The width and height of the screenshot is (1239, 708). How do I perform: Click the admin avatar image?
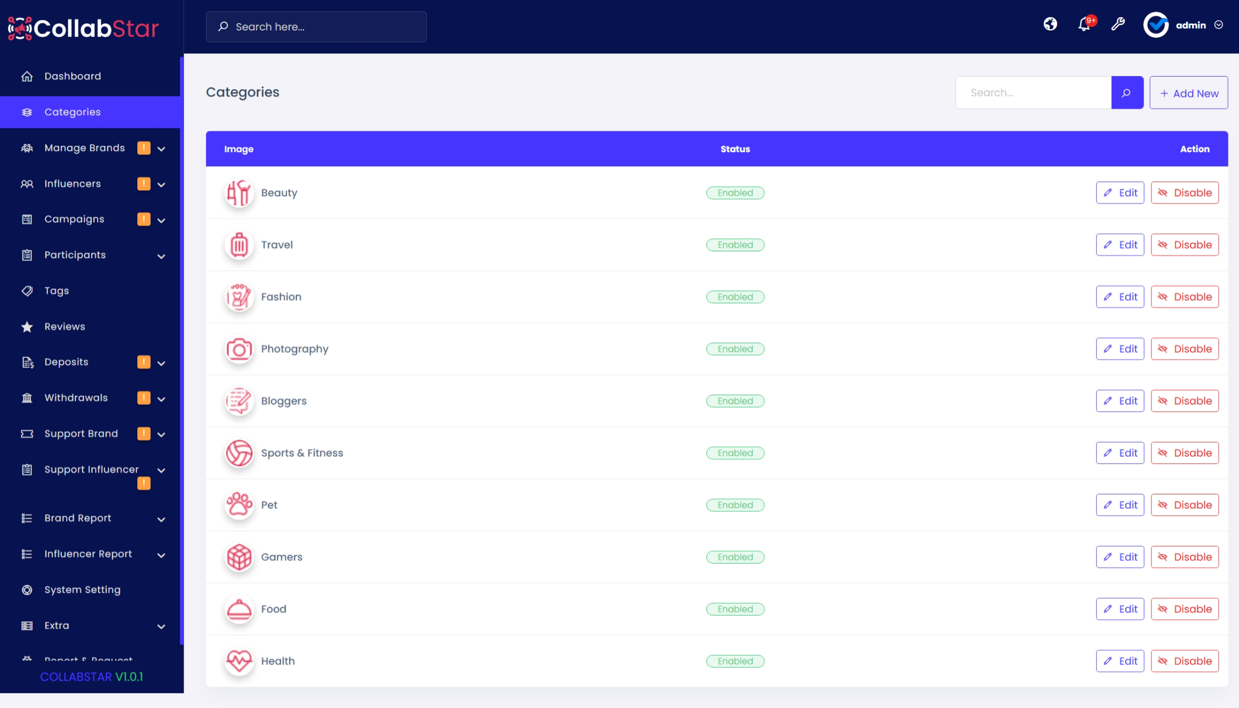pos(1156,25)
